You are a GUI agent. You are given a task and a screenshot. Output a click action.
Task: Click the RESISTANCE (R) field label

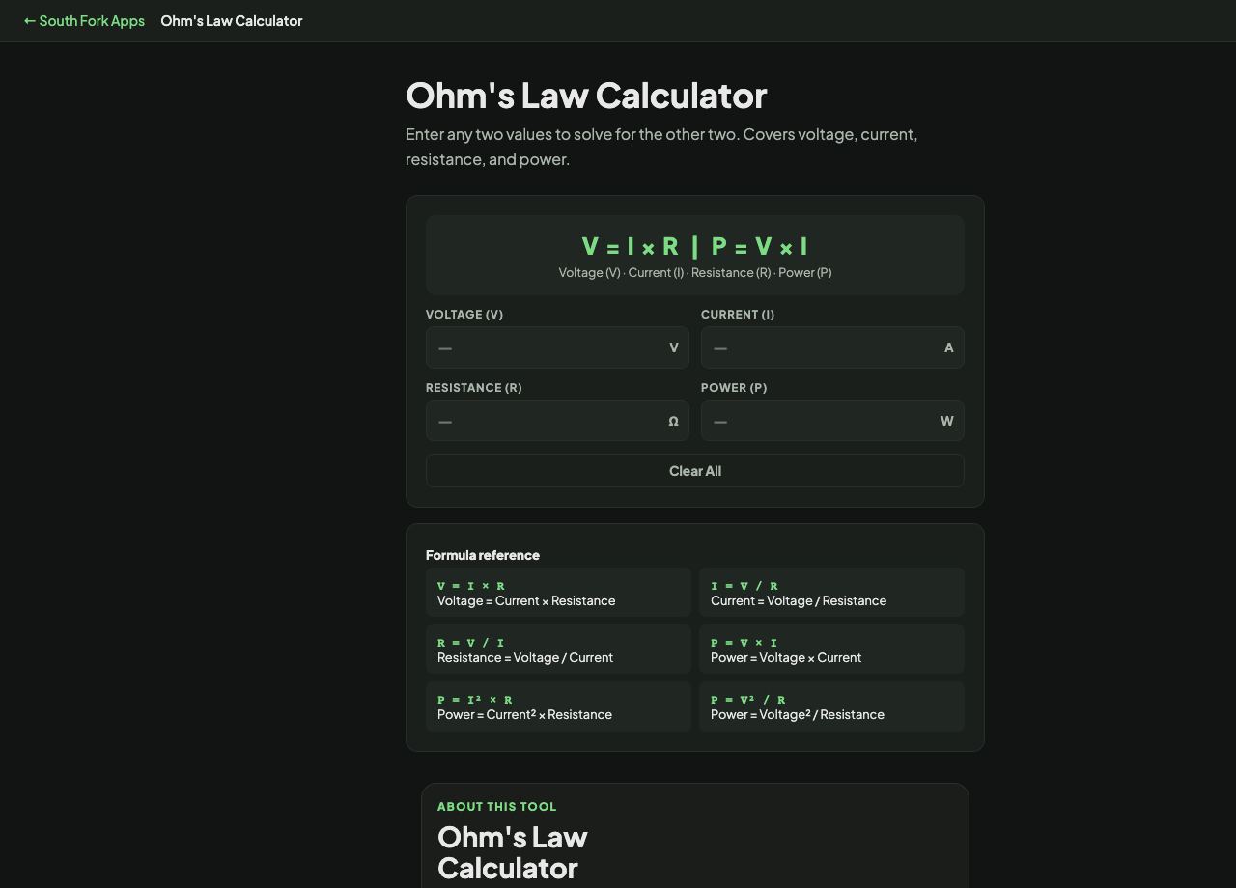click(x=474, y=388)
